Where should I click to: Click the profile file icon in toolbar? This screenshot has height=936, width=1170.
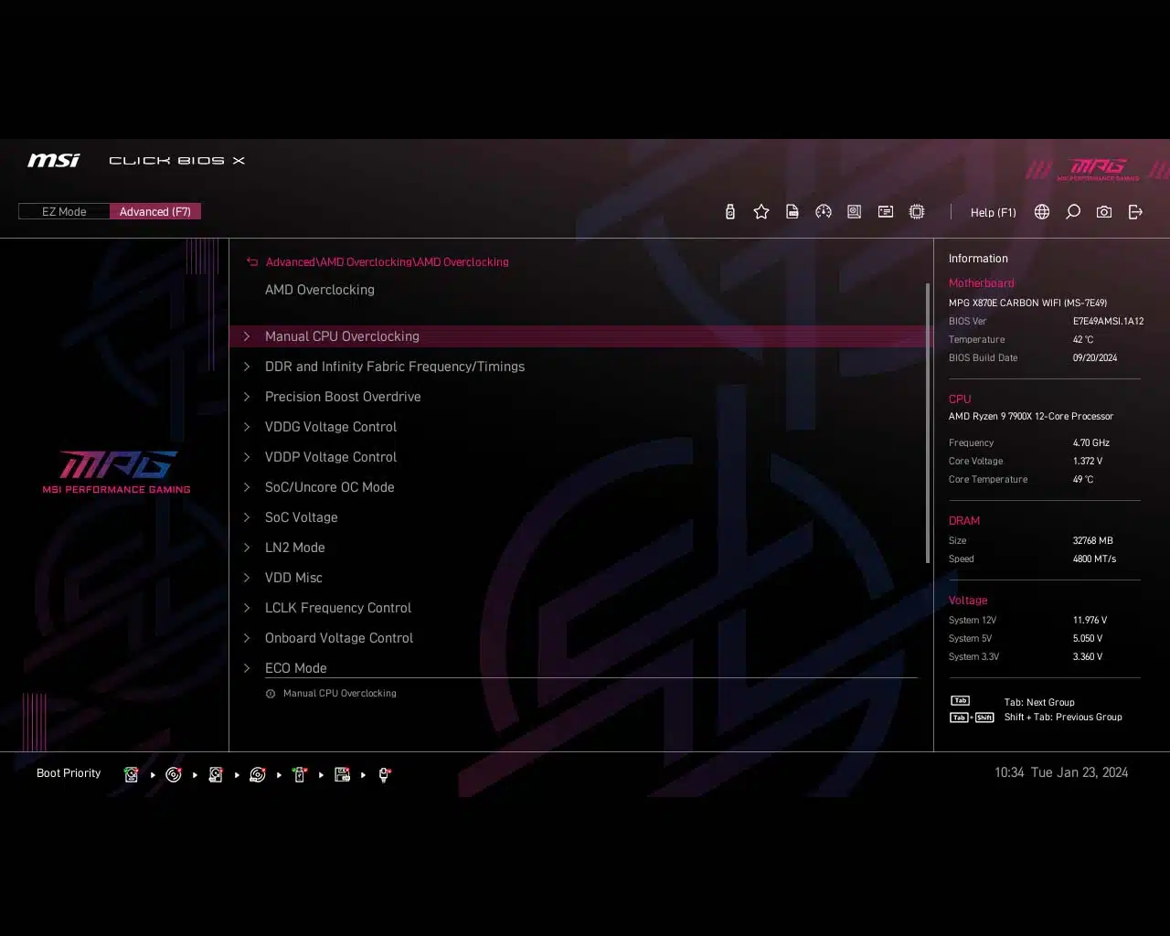click(792, 212)
